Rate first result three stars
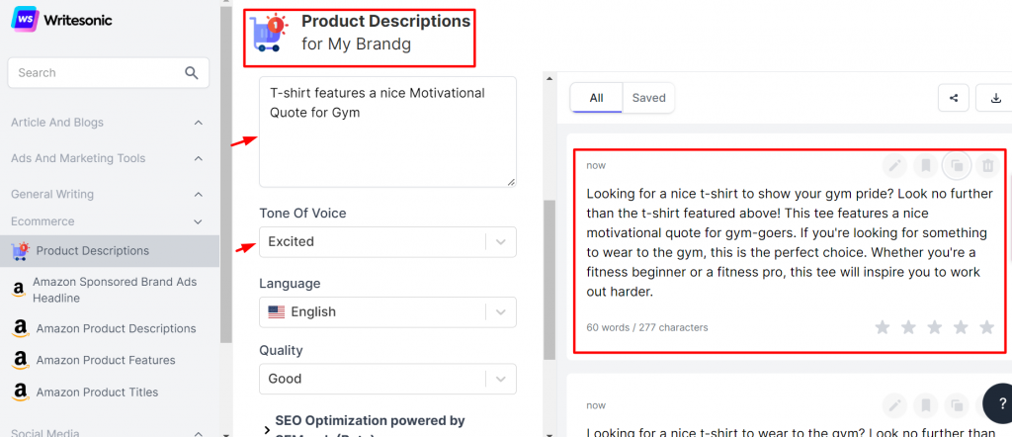 pyautogui.click(x=935, y=327)
